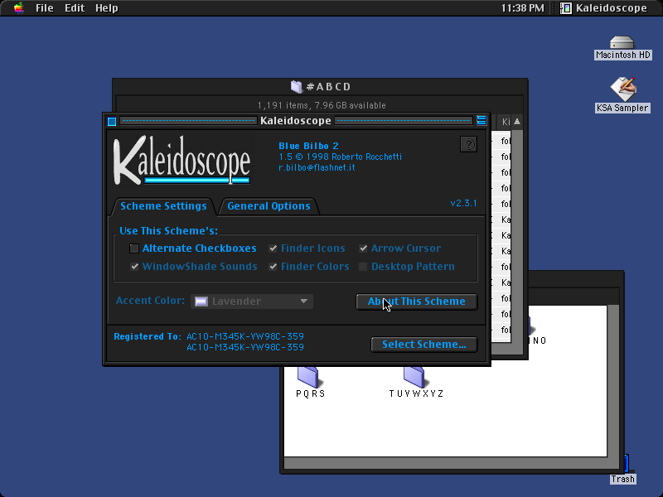Open the Kaleidoscope application menu

[604, 8]
